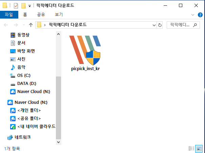Click the DATA (D:) drive icon
The width and height of the screenshot is (205, 153).
pyautogui.click(x=13, y=84)
